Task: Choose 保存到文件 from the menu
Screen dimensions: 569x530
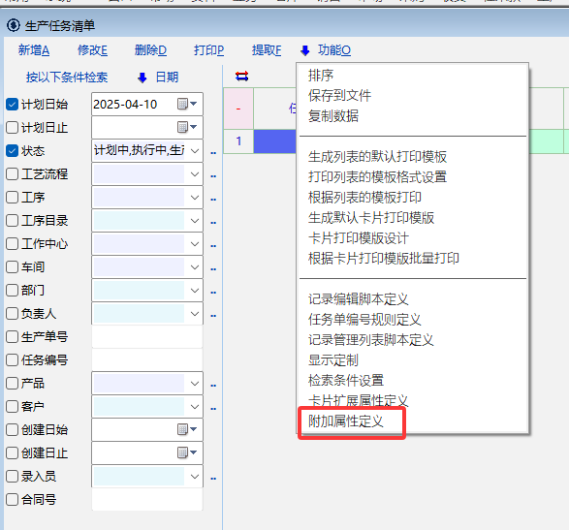Action: click(x=339, y=96)
